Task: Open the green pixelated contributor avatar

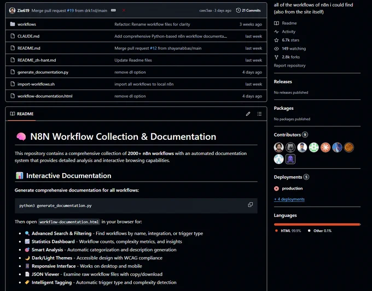Action: [313, 147]
